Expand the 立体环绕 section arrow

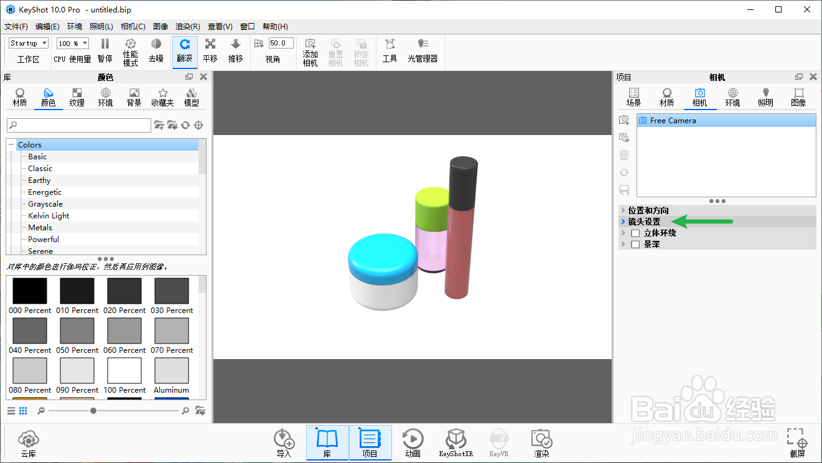(x=624, y=233)
